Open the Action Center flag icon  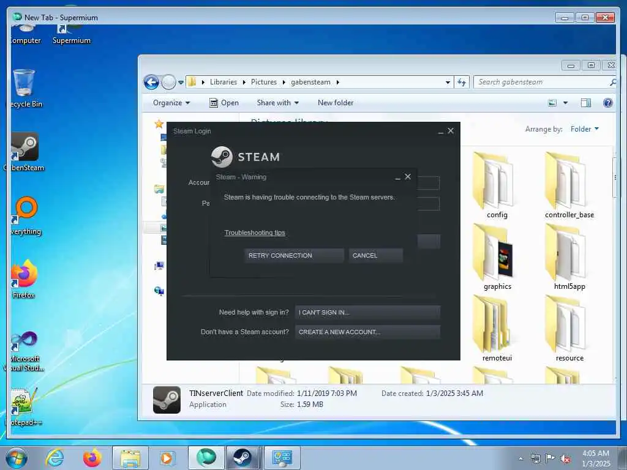(x=550, y=458)
